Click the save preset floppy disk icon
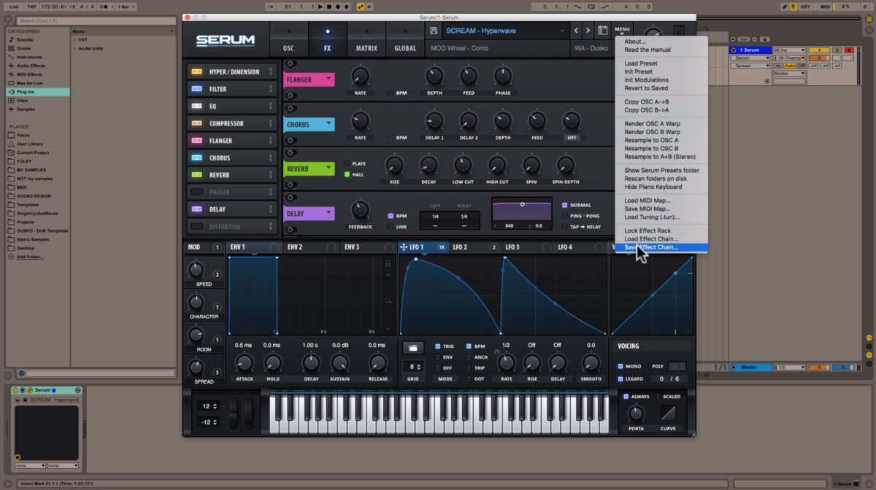This screenshot has width=876, height=490. click(x=434, y=31)
